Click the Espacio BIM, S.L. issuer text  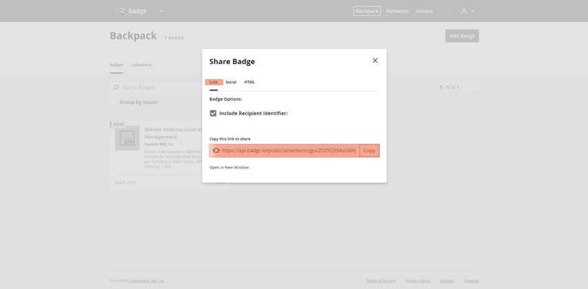click(x=159, y=144)
